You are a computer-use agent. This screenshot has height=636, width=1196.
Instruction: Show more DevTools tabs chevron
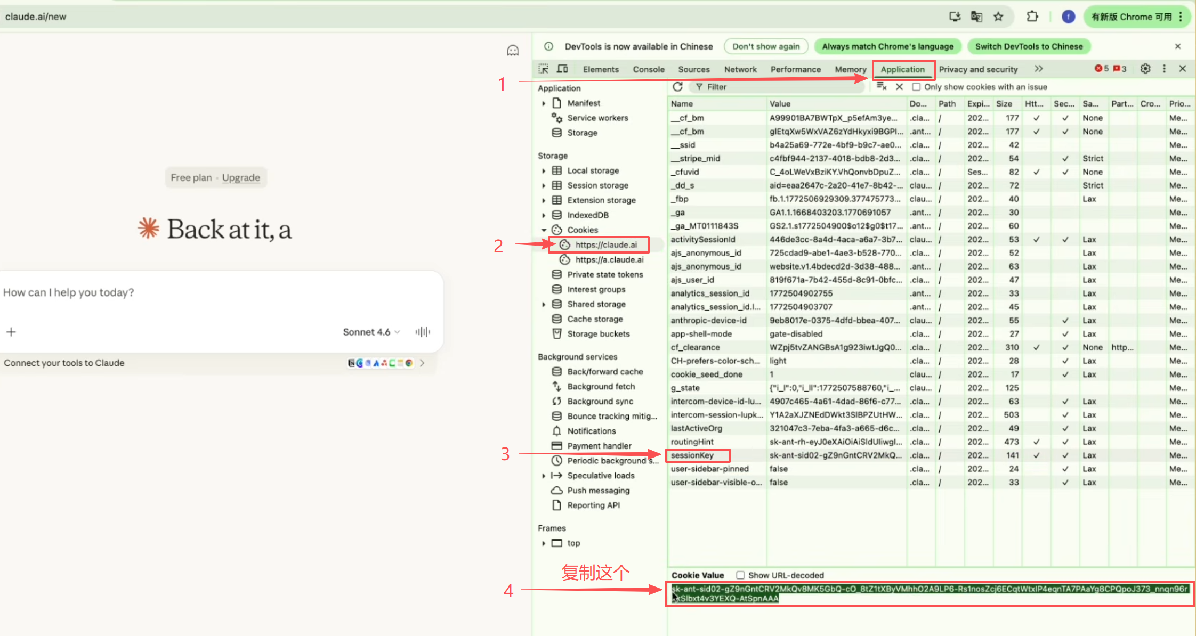coord(1038,69)
